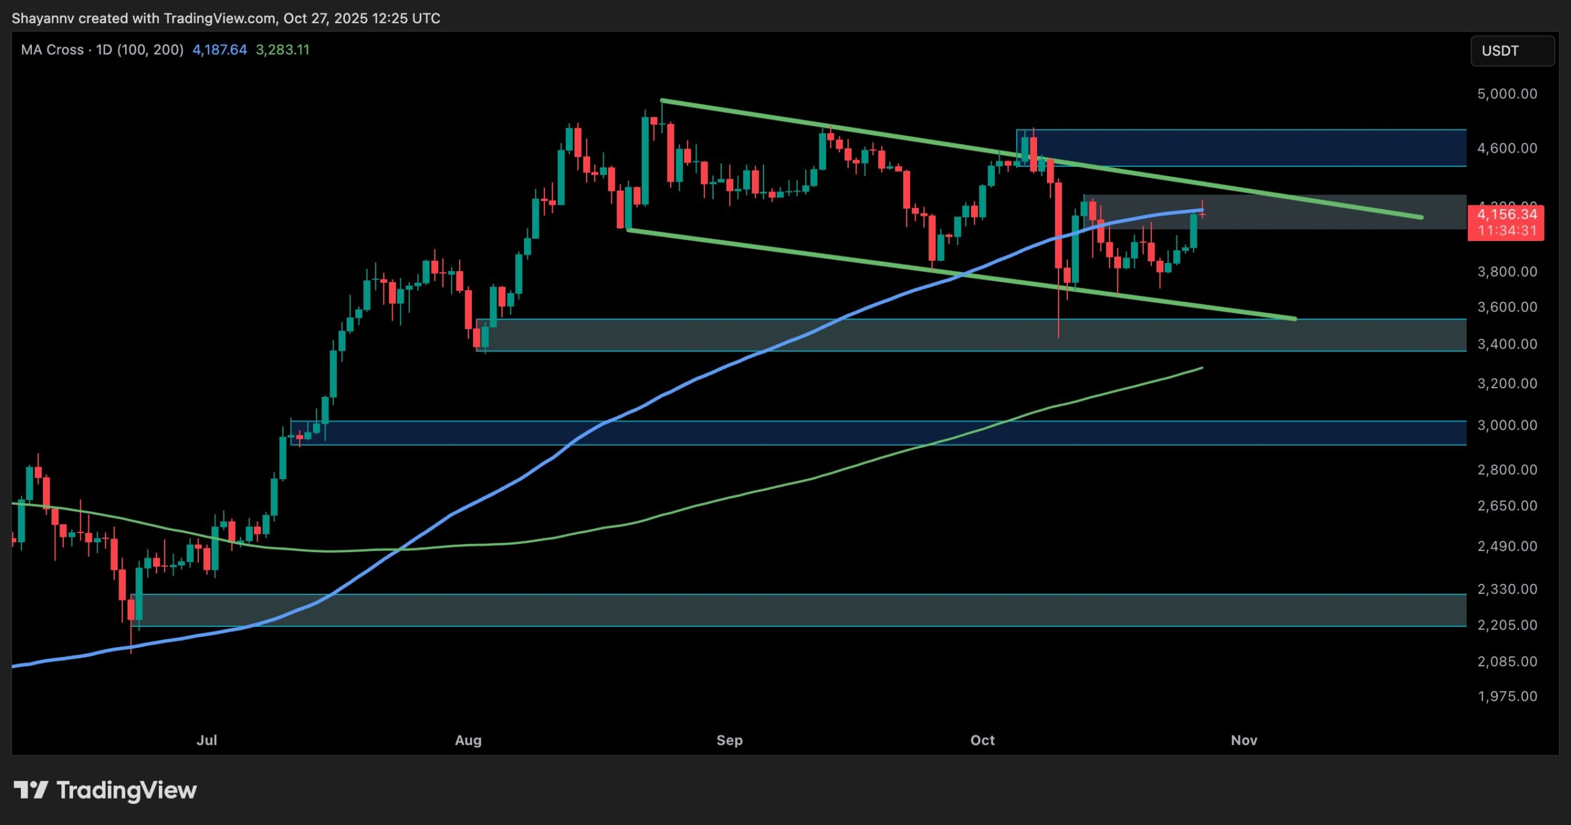
Task: Click the Oct label on time axis
Action: tap(982, 740)
